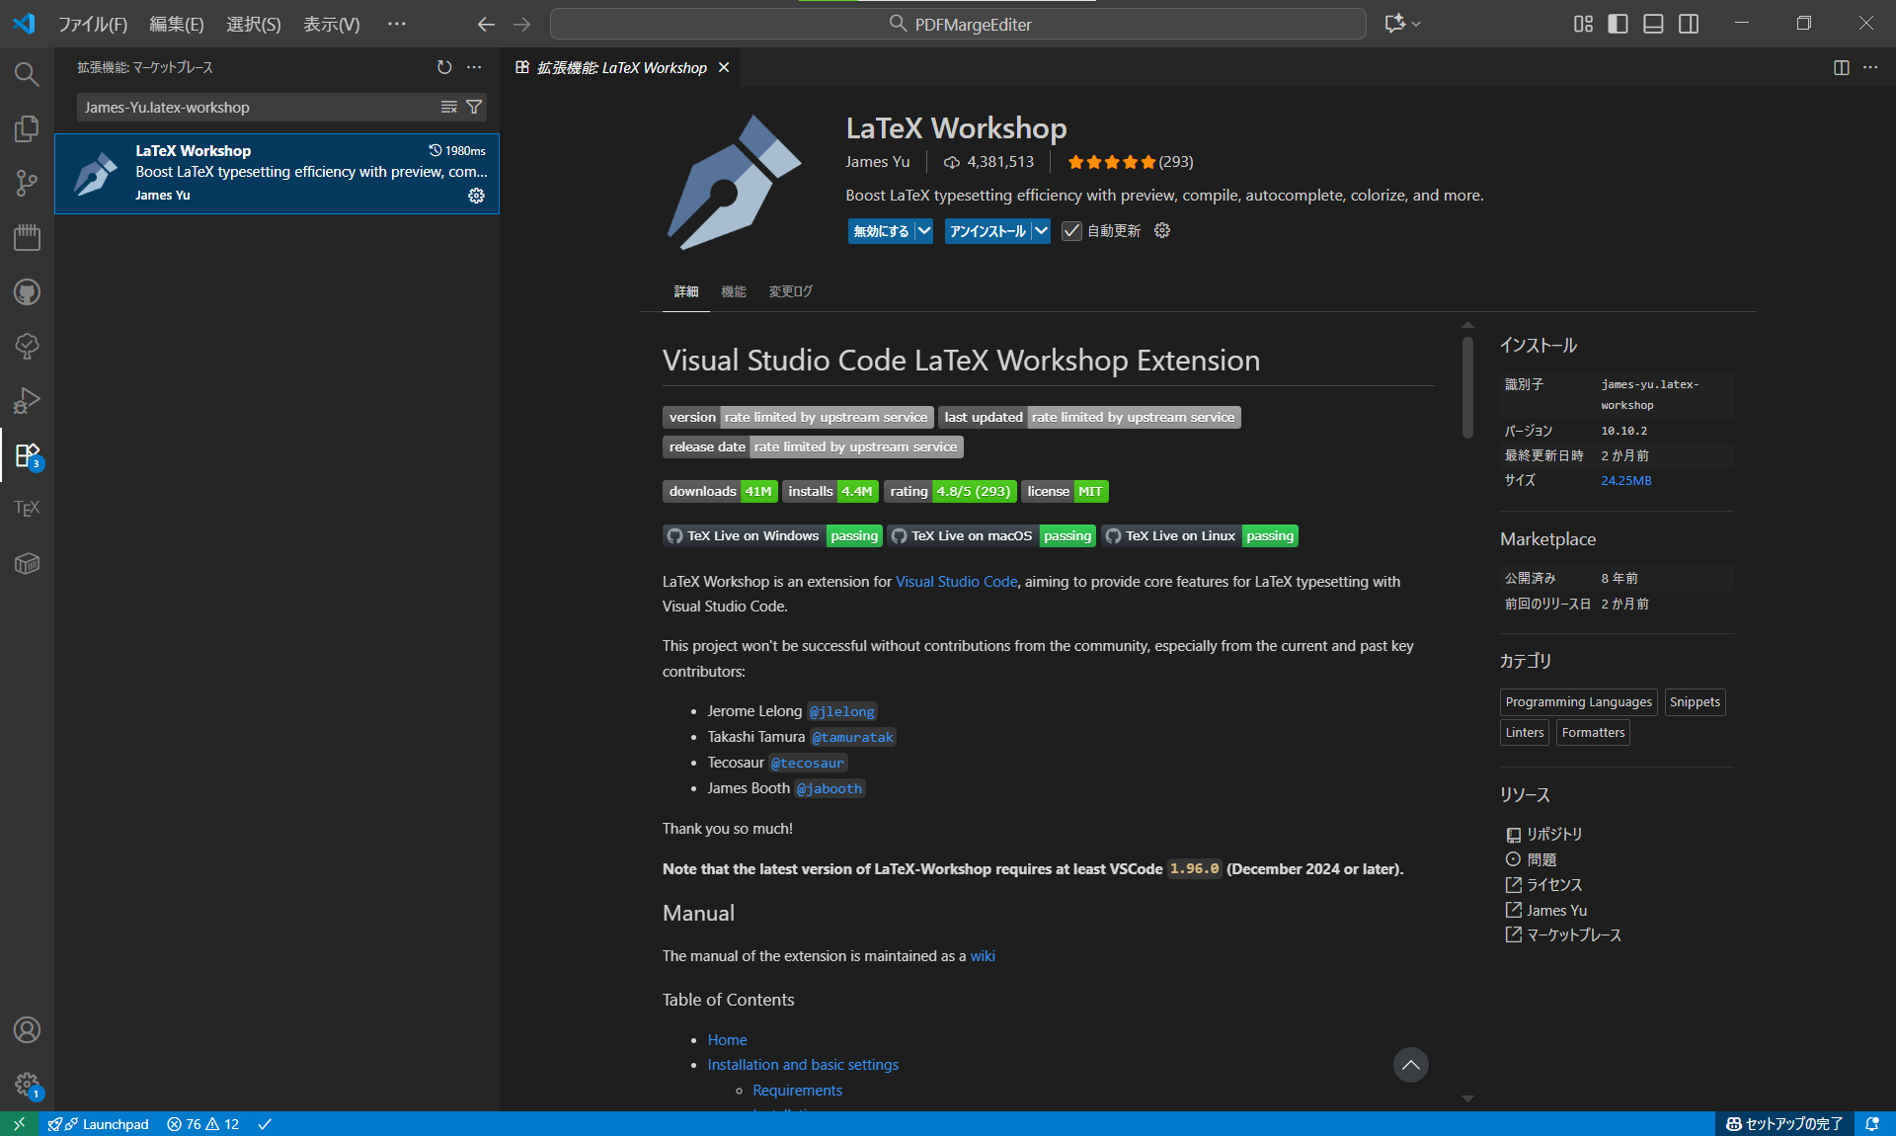
Task: Open the Run and Debug view
Action: pos(27,400)
